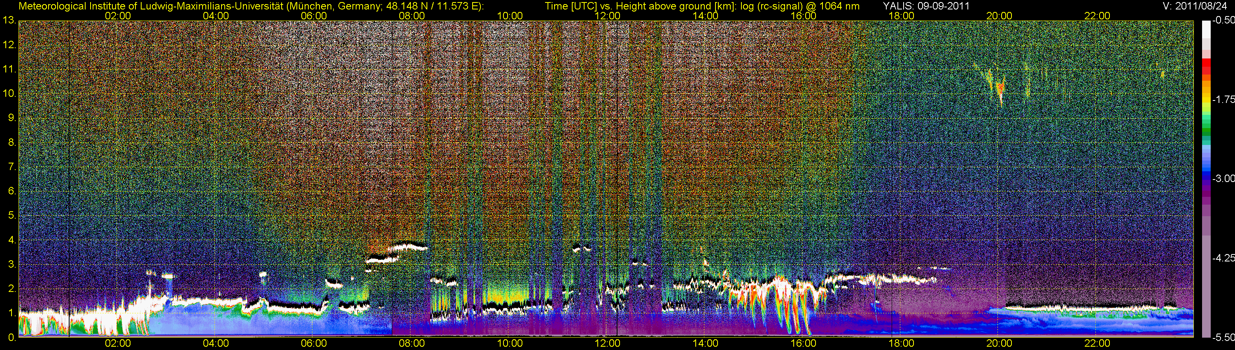Click the 04:00 label on the lower time axis
This screenshot has height=350, width=1235.
[x=216, y=343]
